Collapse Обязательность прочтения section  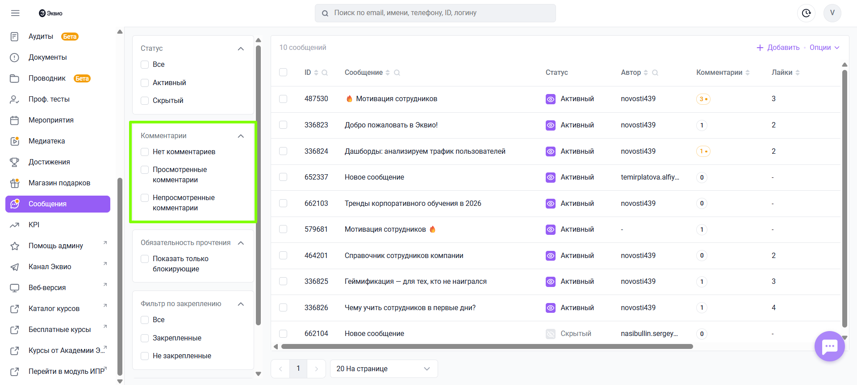tap(241, 243)
